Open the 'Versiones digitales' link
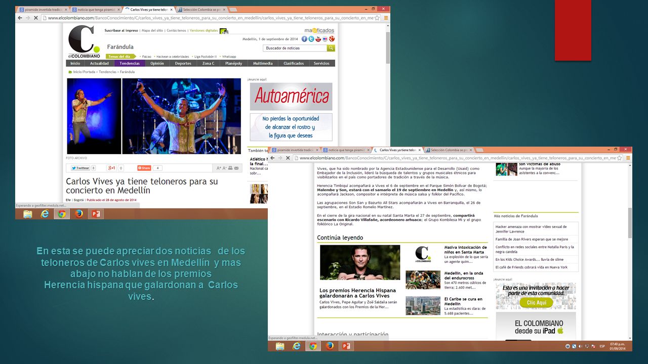 pyautogui.click(x=204, y=30)
